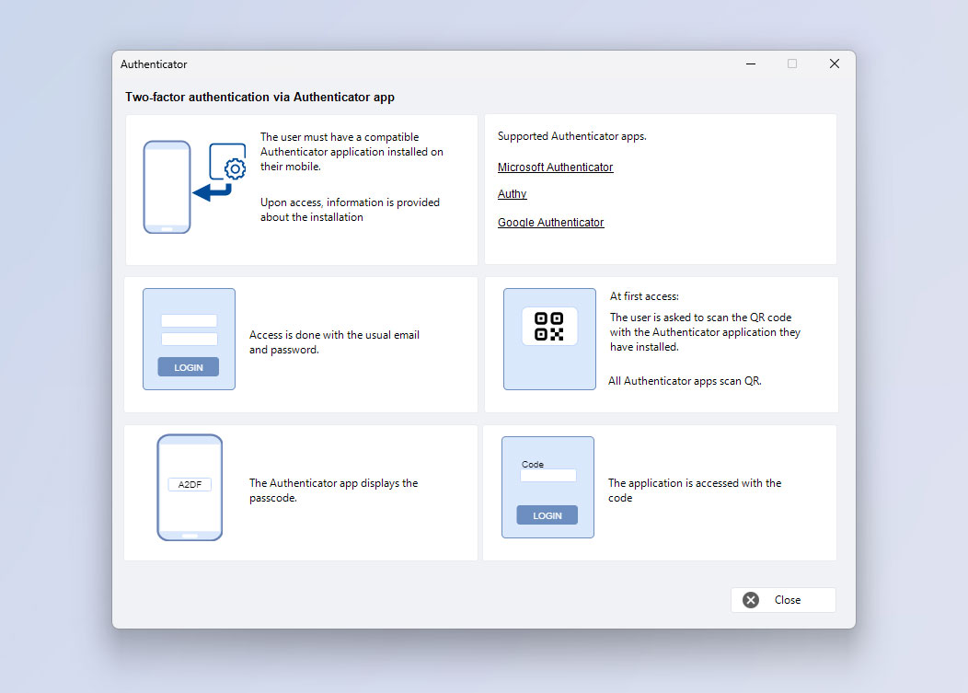The height and width of the screenshot is (693, 968).
Task: Click the Code input field illustration
Action: coord(548,476)
